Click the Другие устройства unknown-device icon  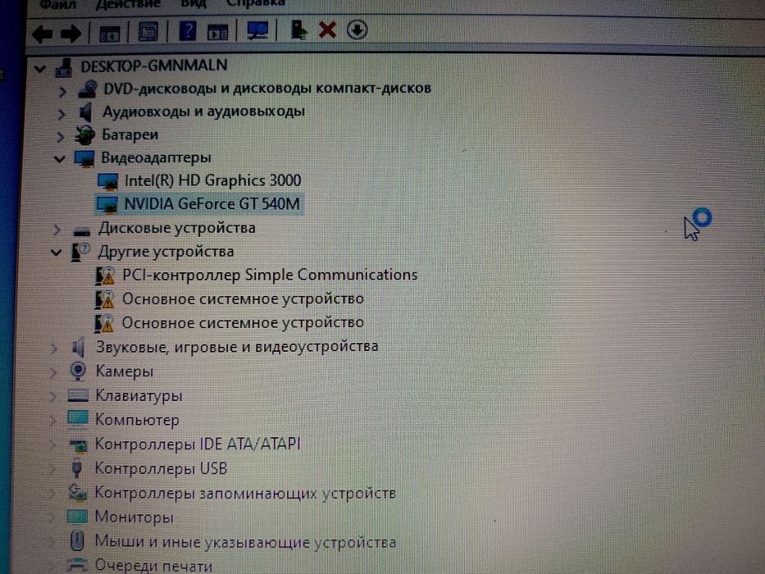[x=80, y=253]
